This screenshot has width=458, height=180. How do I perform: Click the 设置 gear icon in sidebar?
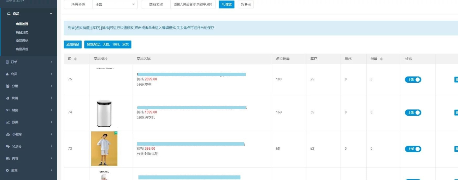[8, 170]
